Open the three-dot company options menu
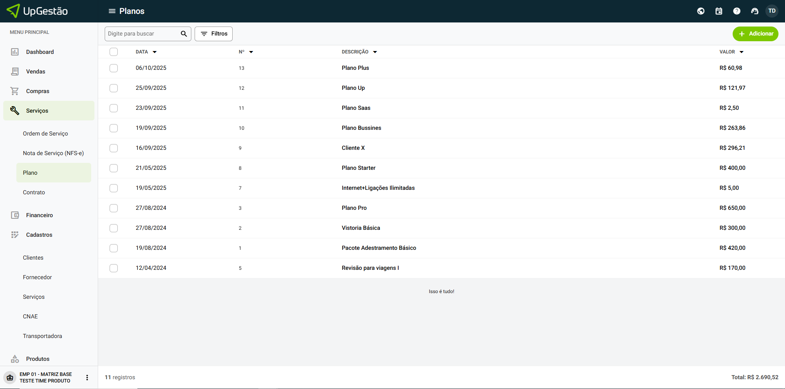This screenshot has width=785, height=389. click(x=87, y=378)
